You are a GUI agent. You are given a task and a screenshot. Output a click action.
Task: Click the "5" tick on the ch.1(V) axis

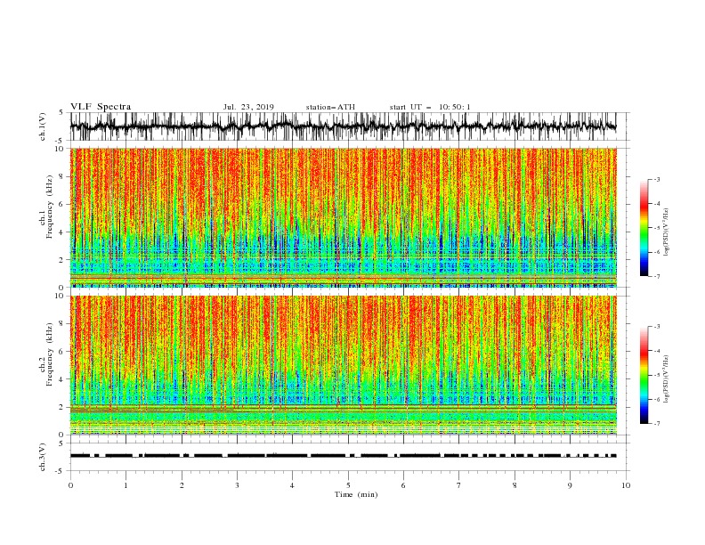[61, 112]
